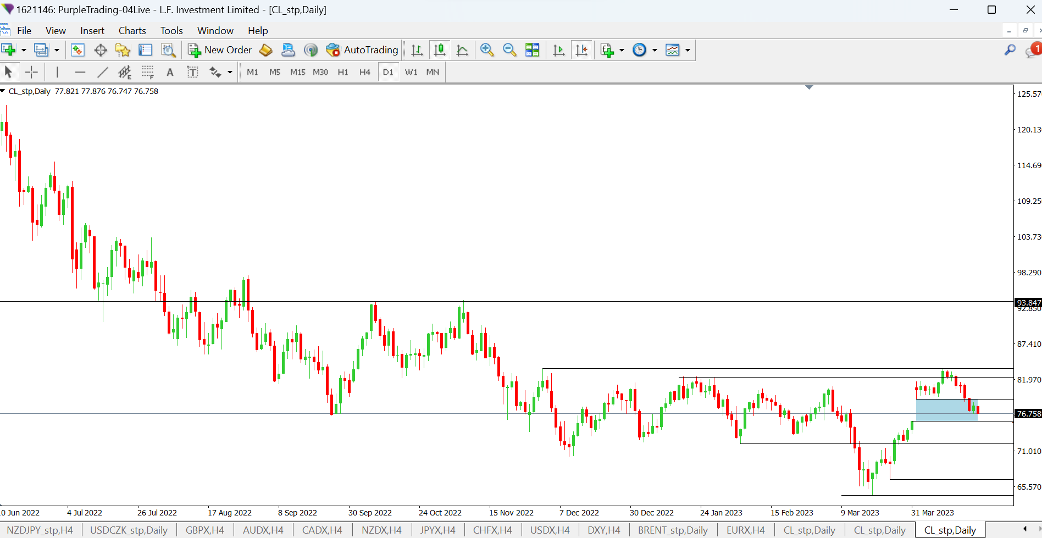Toggle Chart Shift option
The width and height of the screenshot is (1042, 538).
point(581,50)
